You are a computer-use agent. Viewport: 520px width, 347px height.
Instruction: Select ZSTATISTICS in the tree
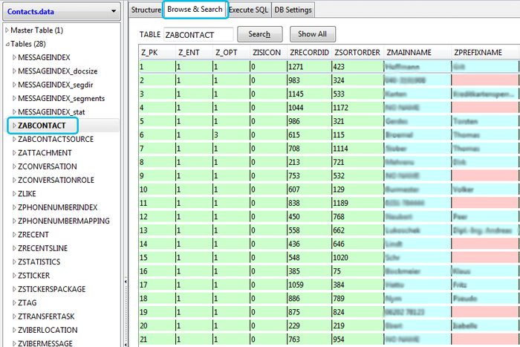[39, 262]
